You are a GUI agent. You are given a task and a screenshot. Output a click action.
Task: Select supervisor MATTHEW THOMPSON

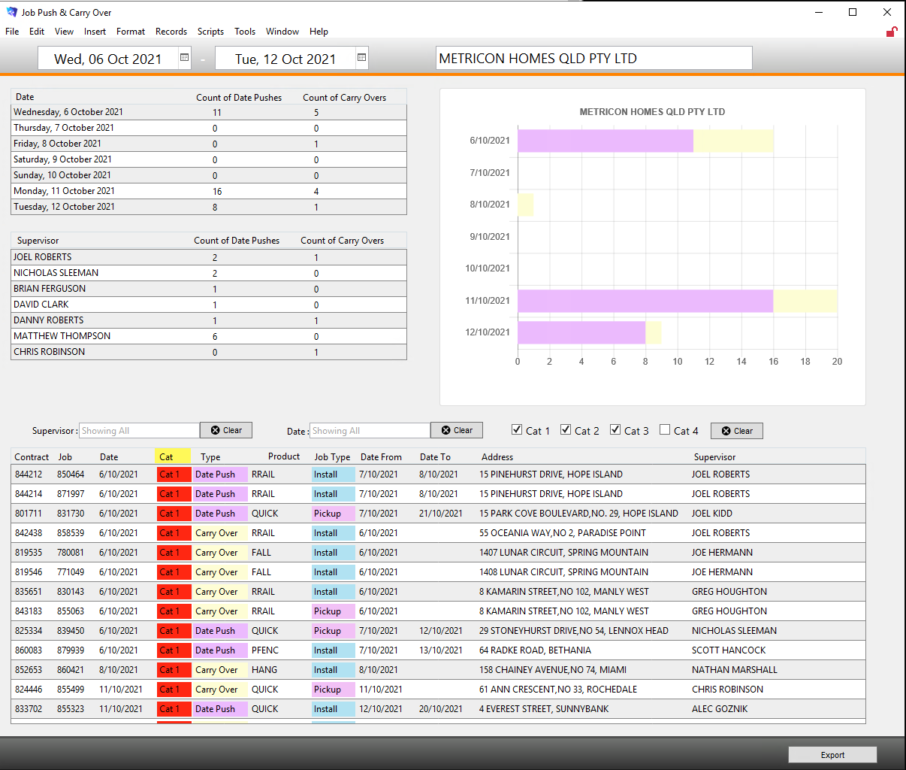(x=209, y=336)
